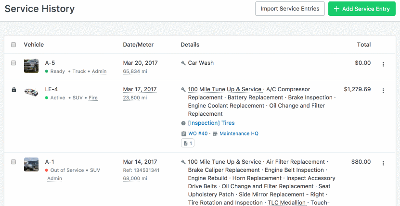Click the date Mar 20, 2017
The height and width of the screenshot is (206, 400).
(140, 63)
